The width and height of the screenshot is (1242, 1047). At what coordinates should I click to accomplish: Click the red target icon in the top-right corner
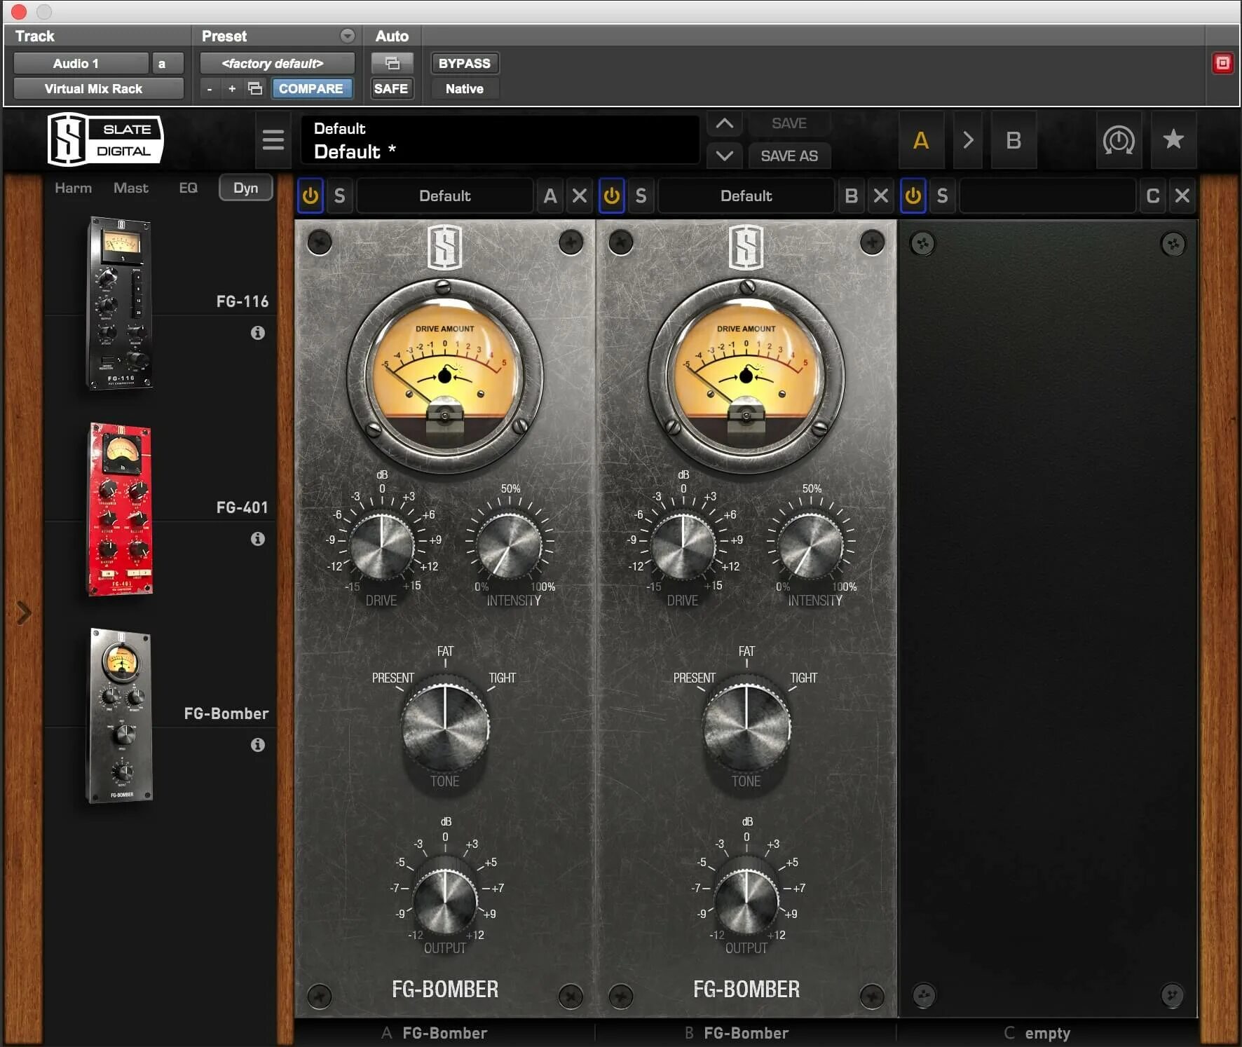tap(1222, 63)
